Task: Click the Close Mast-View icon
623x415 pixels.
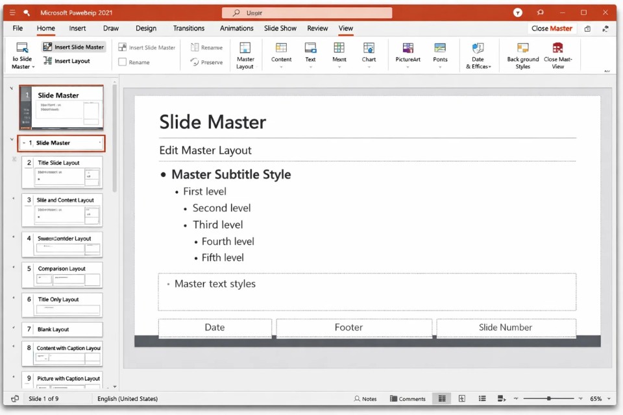Action: coord(557,48)
